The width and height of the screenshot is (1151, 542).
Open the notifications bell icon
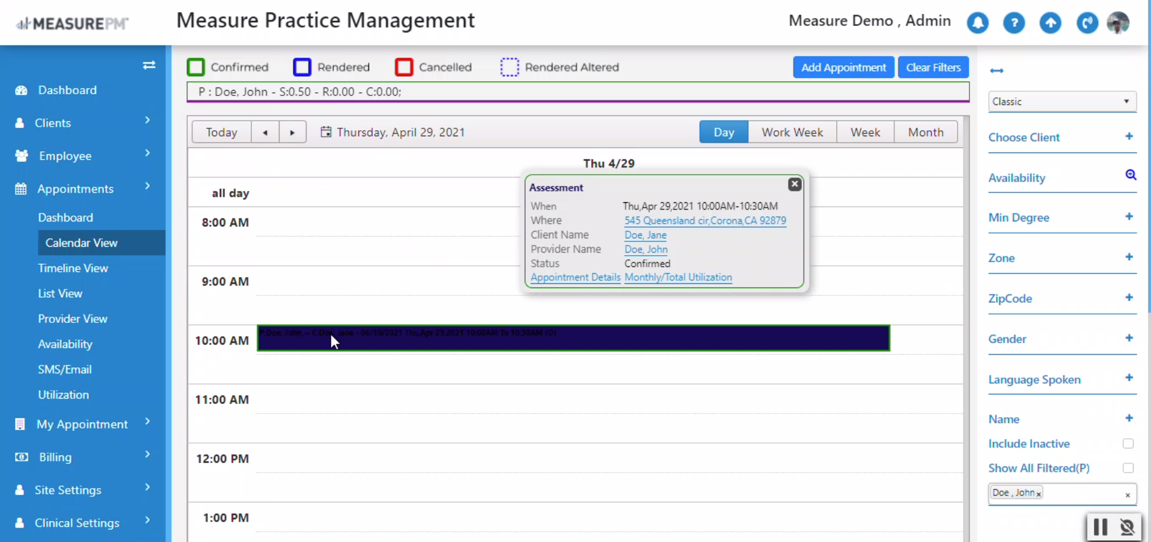[978, 23]
